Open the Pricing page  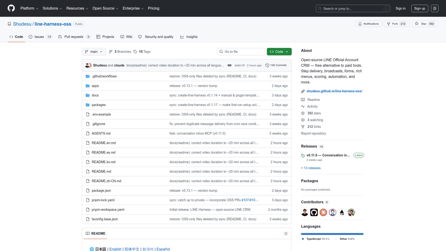(153, 8)
